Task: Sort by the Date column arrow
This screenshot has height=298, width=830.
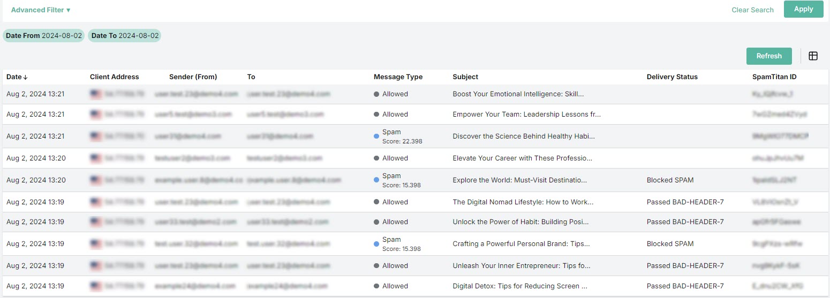Action: pos(25,77)
